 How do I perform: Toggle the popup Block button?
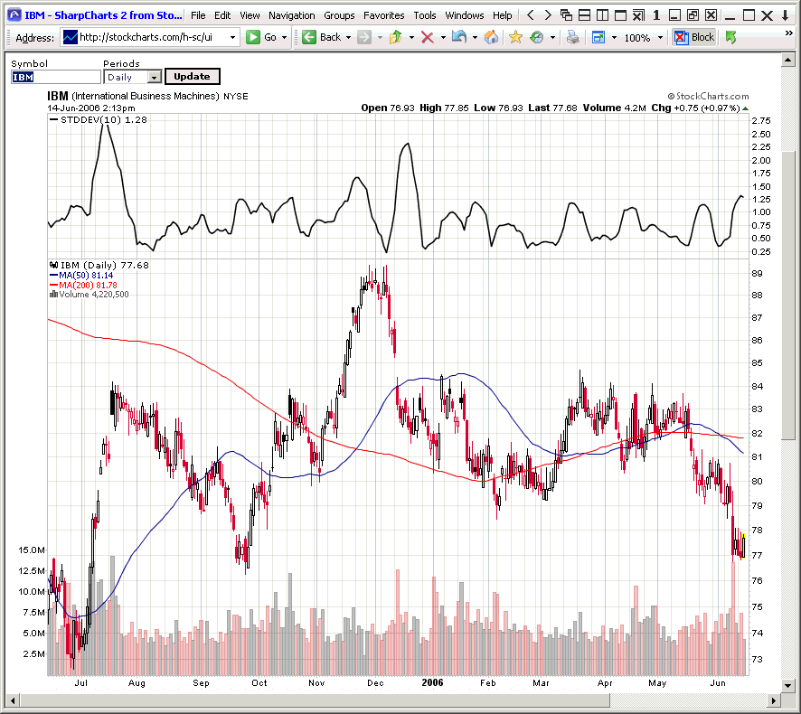click(694, 37)
